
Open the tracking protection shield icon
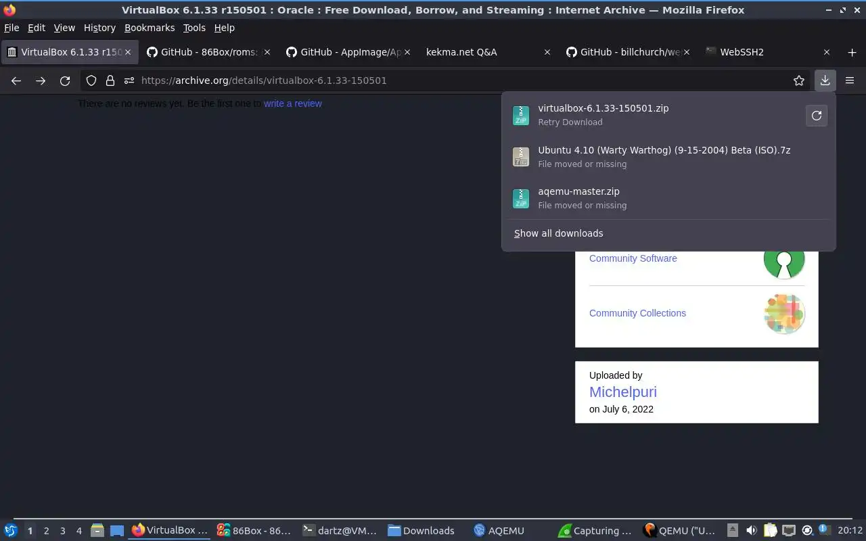pyautogui.click(x=91, y=80)
